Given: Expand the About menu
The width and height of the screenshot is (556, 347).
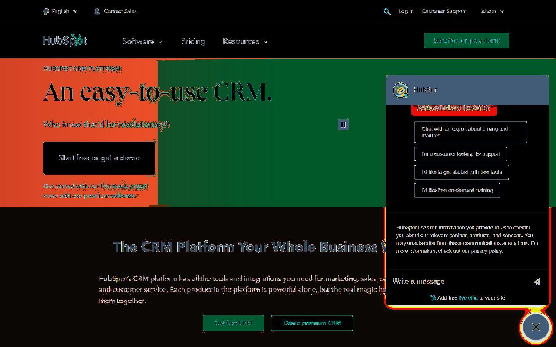Looking at the screenshot, I should point(492,11).
